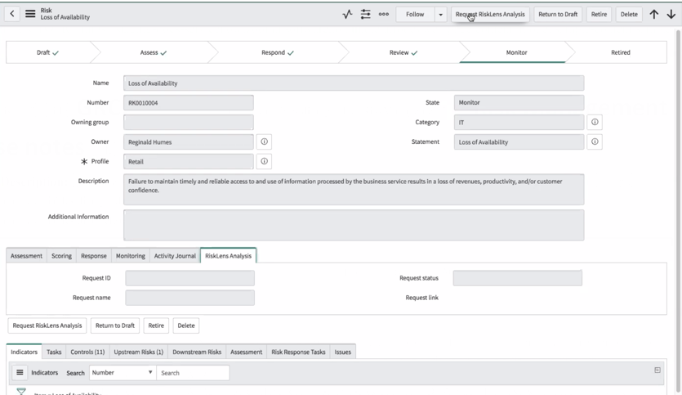Show info icon next to Category

(x=595, y=122)
